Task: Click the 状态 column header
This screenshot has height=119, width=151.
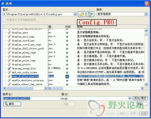Action: pos(68,27)
